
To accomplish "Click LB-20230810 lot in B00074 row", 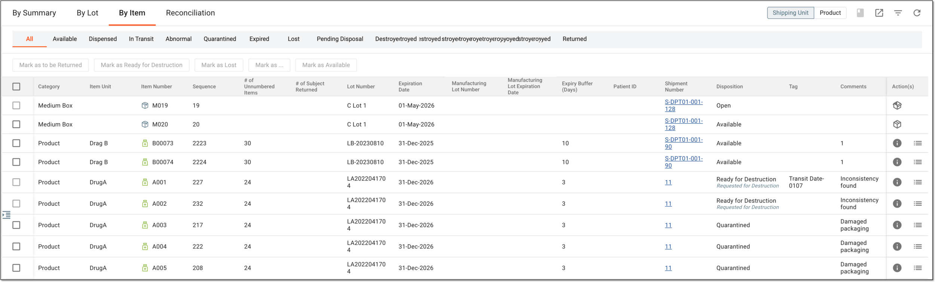I will click(x=365, y=162).
